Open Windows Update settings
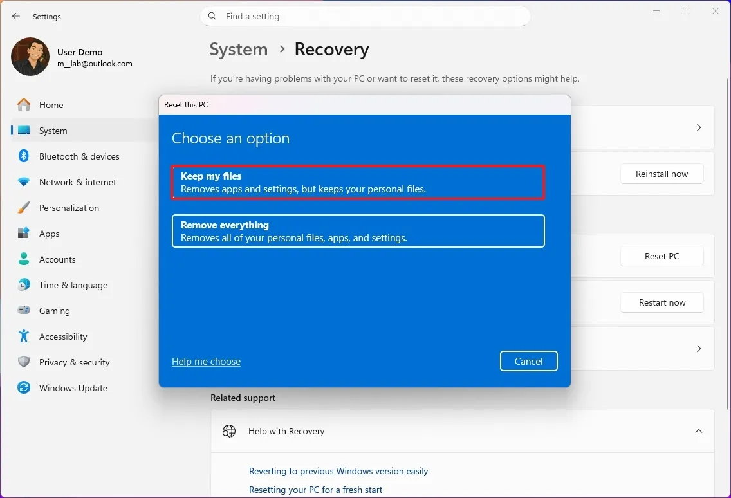This screenshot has width=731, height=498. point(71,388)
